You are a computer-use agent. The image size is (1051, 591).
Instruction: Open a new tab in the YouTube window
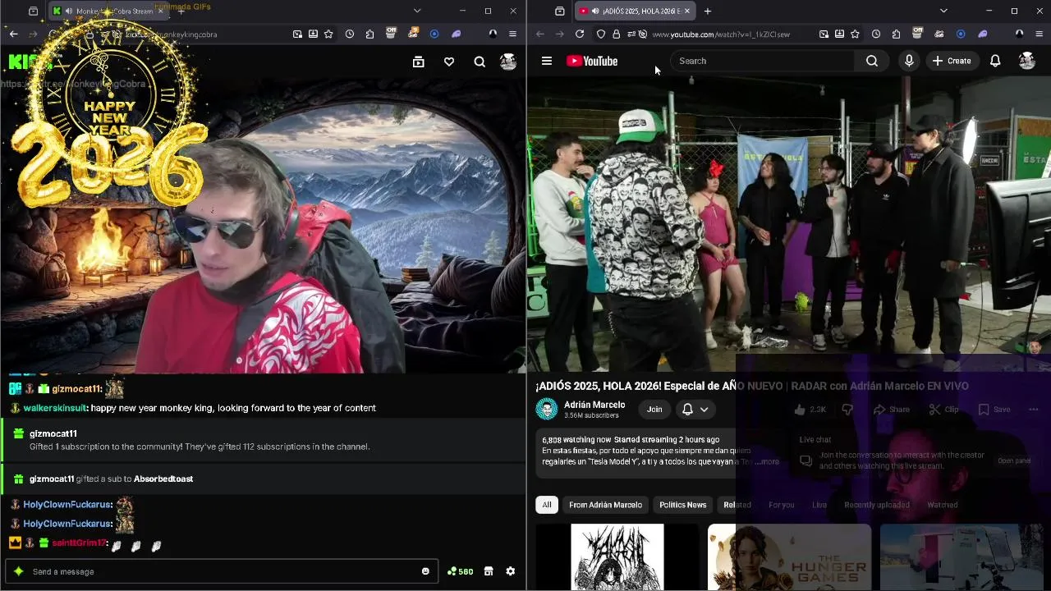[x=708, y=11]
